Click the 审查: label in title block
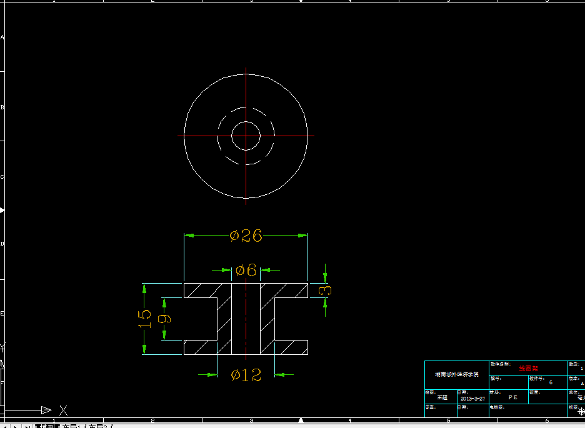The width and height of the screenshot is (585, 428). click(x=430, y=407)
